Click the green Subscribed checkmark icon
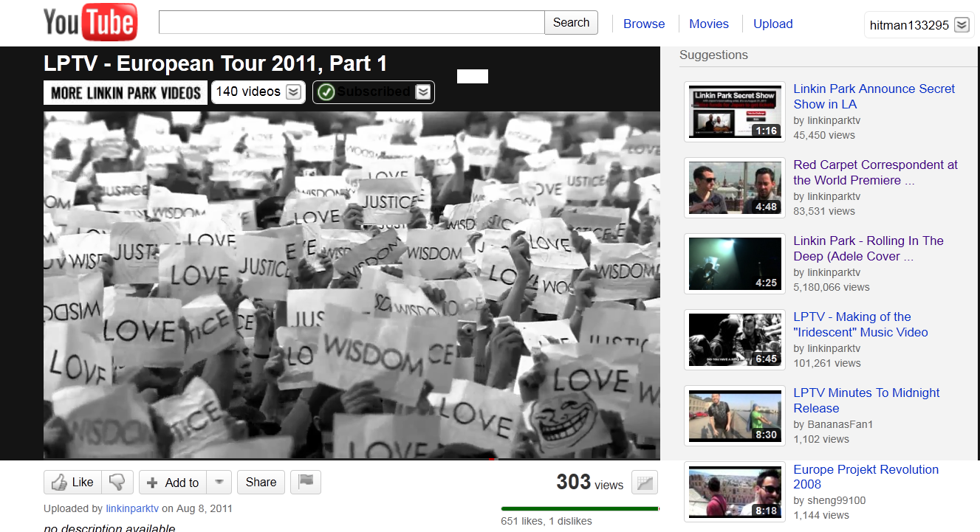Image resolution: width=980 pixels, height=532 pixels. coord(326,91)
